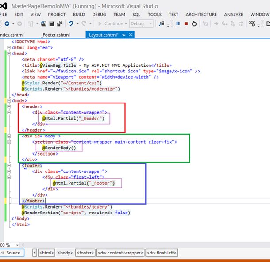Screen dimensions: 270x262
Task: Pause debugging with the Break All icon
Action: click(x=177, y=23)
